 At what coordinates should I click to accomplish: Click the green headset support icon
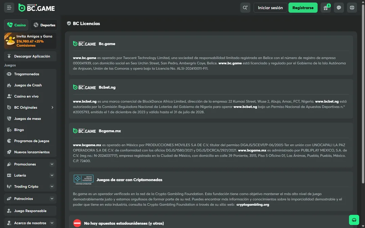[354, 220]
